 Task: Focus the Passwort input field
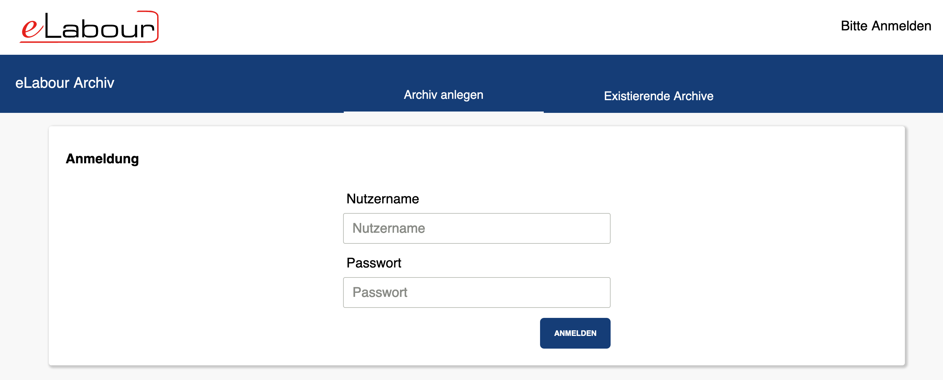(477, 292)
